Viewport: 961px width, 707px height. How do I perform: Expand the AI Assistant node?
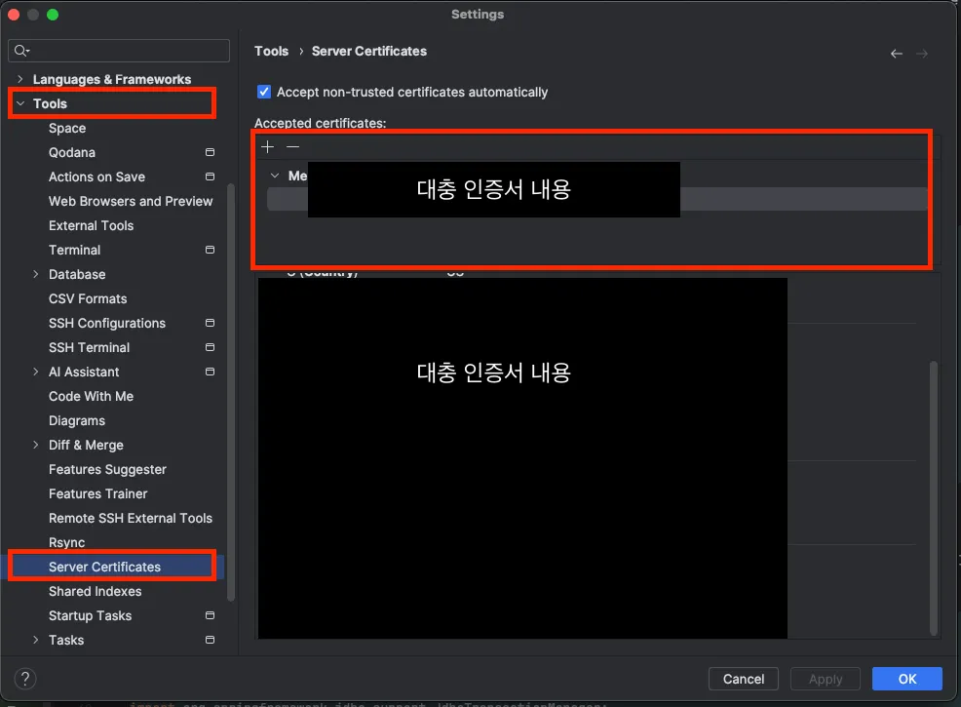(35, 372)
